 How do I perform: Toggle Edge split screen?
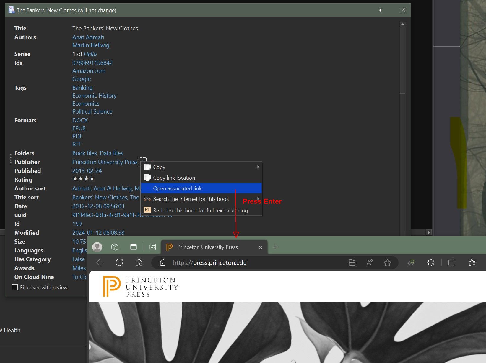coord(452,262)
